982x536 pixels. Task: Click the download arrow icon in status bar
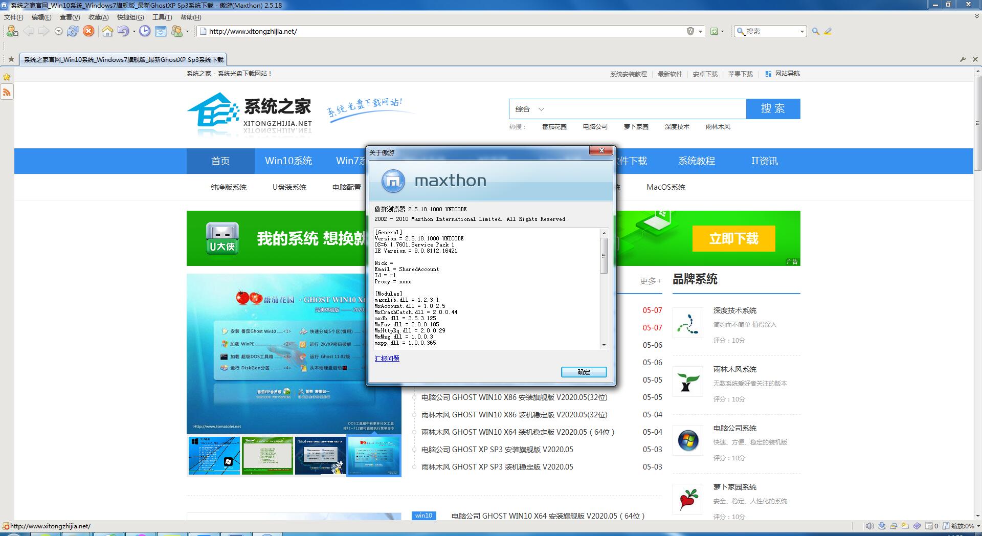point(882,526)
